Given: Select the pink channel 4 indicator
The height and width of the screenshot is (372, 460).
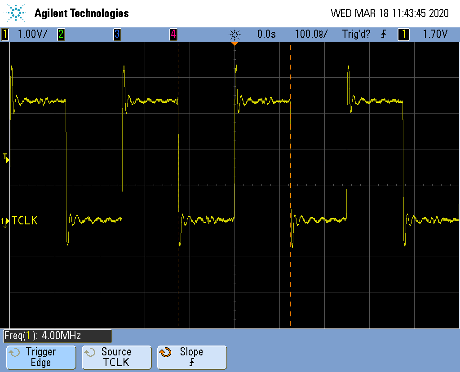Looking at the screenshot, I should point(173,34).
